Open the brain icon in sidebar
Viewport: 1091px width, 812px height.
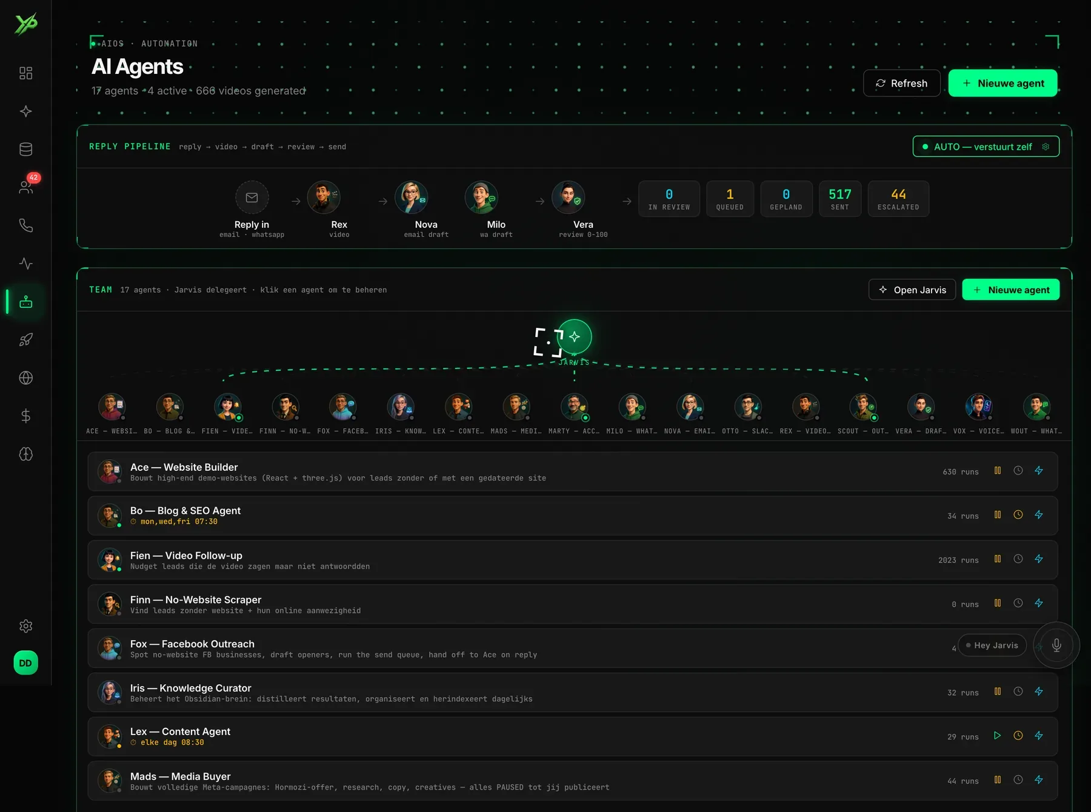click(25, 454)
